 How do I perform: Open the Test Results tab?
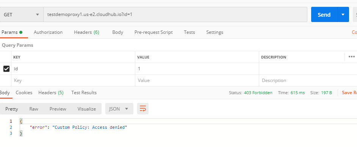click(x=84, y=93)
